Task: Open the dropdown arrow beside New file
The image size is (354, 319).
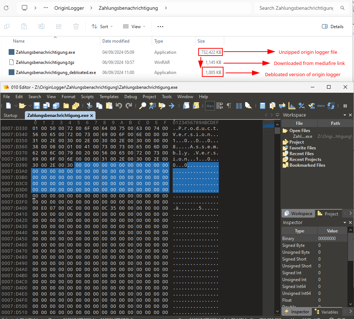Action: 16,105
